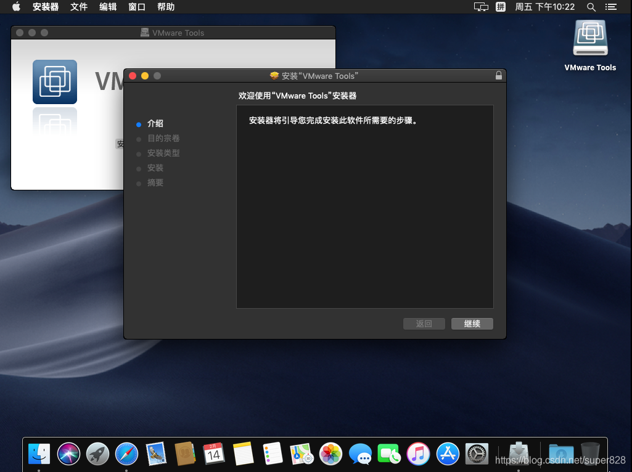Open Calendar icon showing 14
Viewport: 632px width, 472px height.
(214, 454)
